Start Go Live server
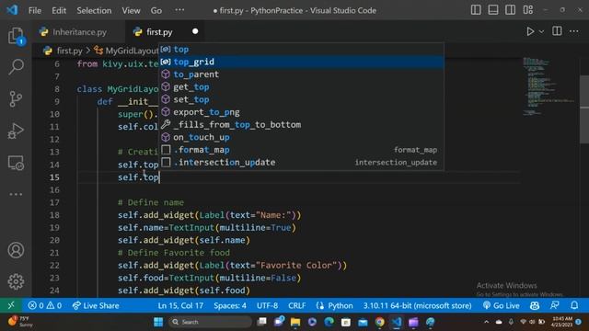 (501, 305)
